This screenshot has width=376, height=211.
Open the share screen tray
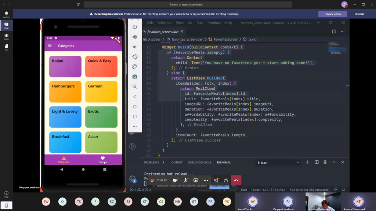pos(196,180)
